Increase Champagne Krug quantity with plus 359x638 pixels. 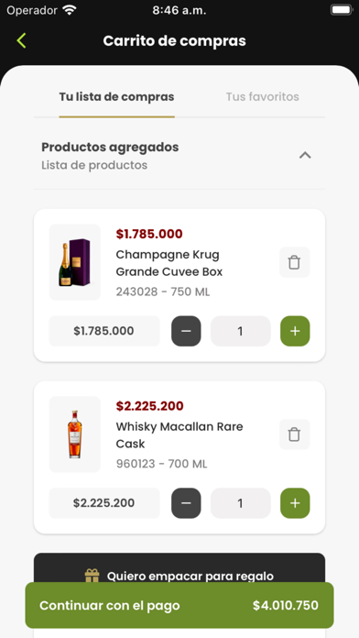pyautogui.click(x=295, y=331)
